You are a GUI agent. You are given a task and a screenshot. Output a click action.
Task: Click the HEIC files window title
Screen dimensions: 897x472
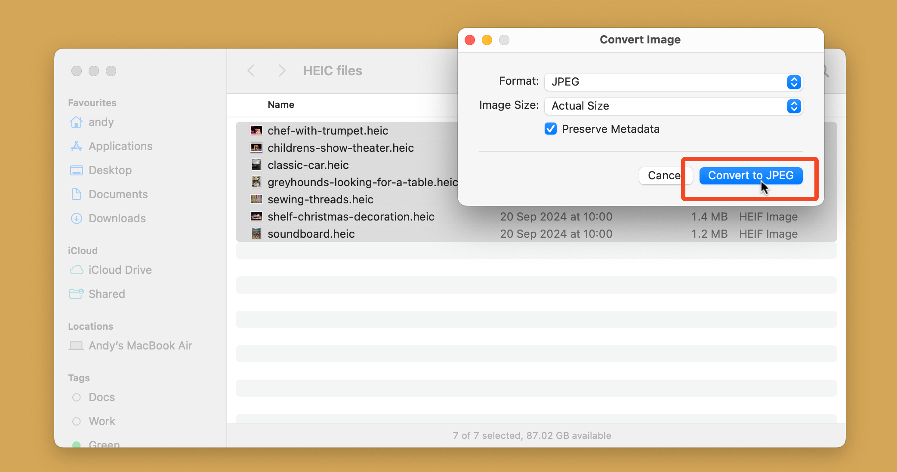(333, 70)
